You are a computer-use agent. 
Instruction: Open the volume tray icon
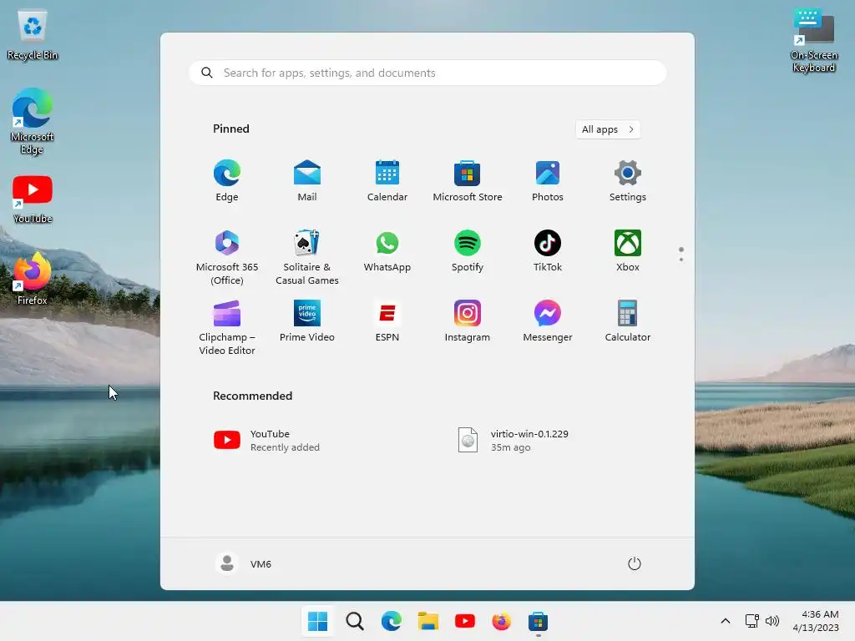coord(772,621)
